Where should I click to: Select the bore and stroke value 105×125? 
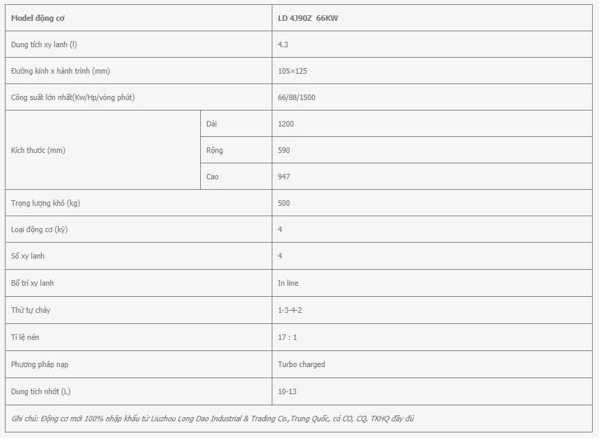coord(293,71)
